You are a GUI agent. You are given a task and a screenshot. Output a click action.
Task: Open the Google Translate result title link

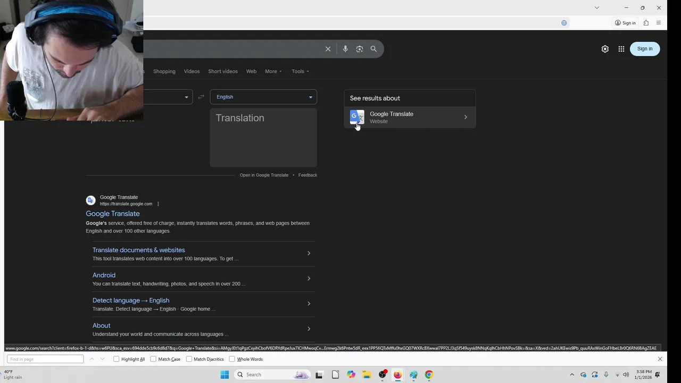point(113,214)
